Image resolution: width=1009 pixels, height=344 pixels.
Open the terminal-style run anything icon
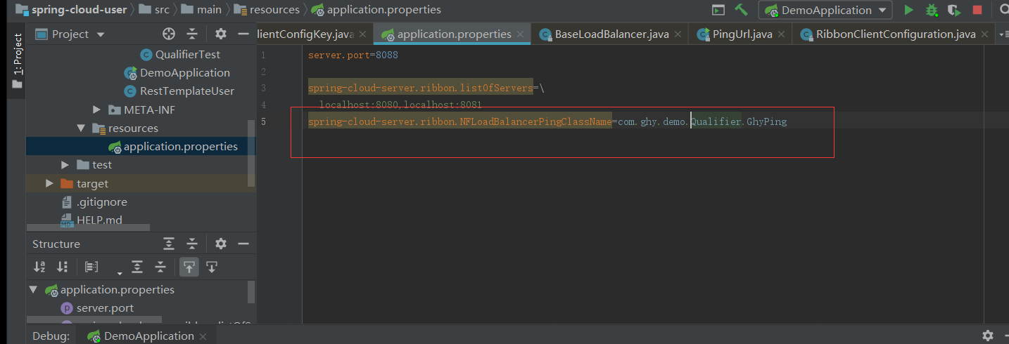[x=718, y=10]
